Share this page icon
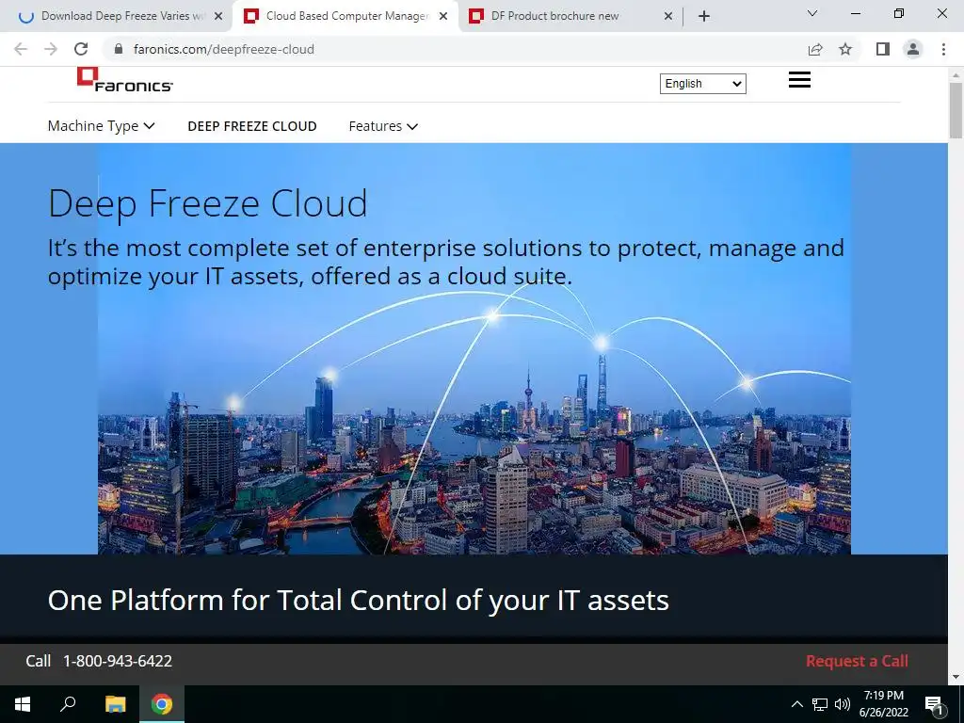Viewport: 964px width, 723px height. 815,49
